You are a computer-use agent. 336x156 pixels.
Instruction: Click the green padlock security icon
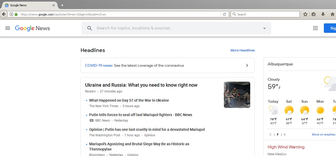[16, 14]
